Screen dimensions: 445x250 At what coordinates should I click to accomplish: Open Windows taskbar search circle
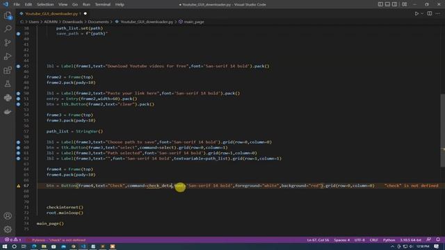pos(14,247)
